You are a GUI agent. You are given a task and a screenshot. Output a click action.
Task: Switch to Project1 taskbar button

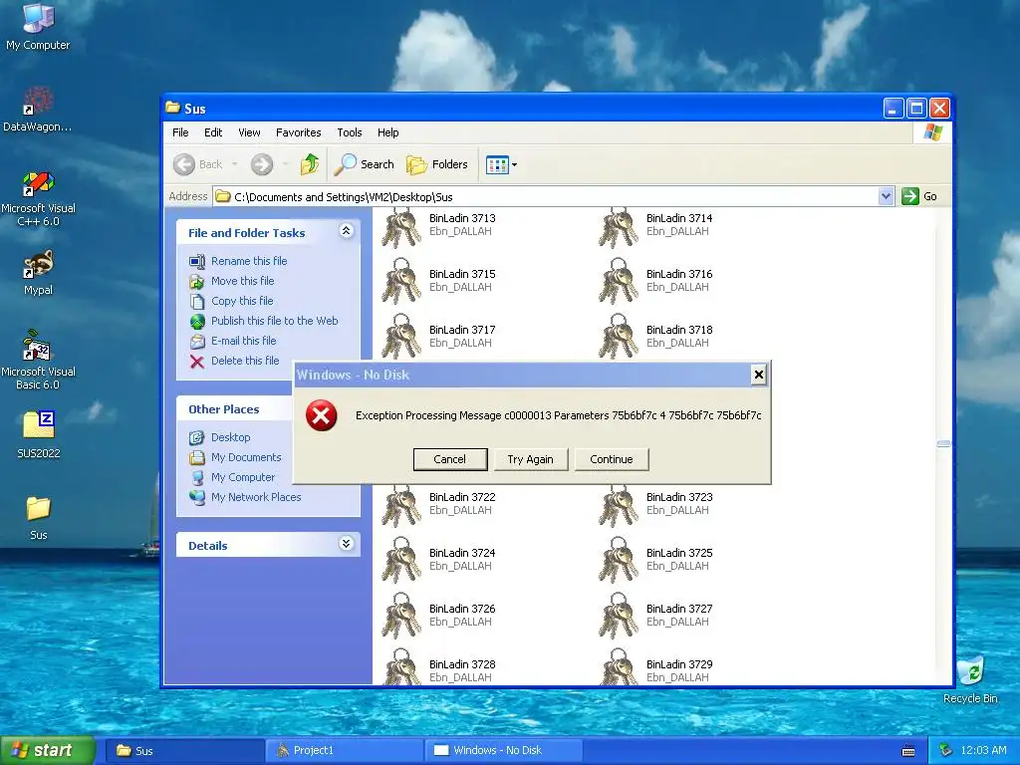pyautogui.click(x=344, y=751)
